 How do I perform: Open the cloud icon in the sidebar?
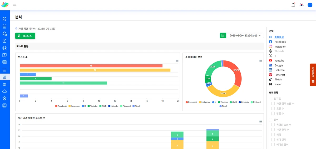(4, 91)
